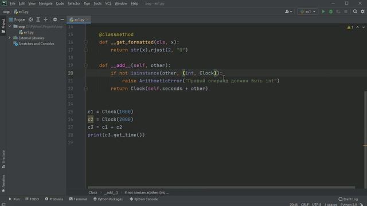
Task: Toggle the Structure side tool tab
Action: 3,159
